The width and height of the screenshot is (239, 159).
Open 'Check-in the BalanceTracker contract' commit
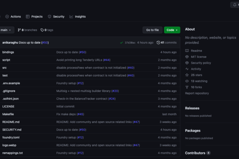[82, 99]
